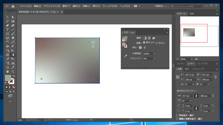Click Adobe Stock search field
This screenshot has width=223, height=125.
(x=186, y=6)
